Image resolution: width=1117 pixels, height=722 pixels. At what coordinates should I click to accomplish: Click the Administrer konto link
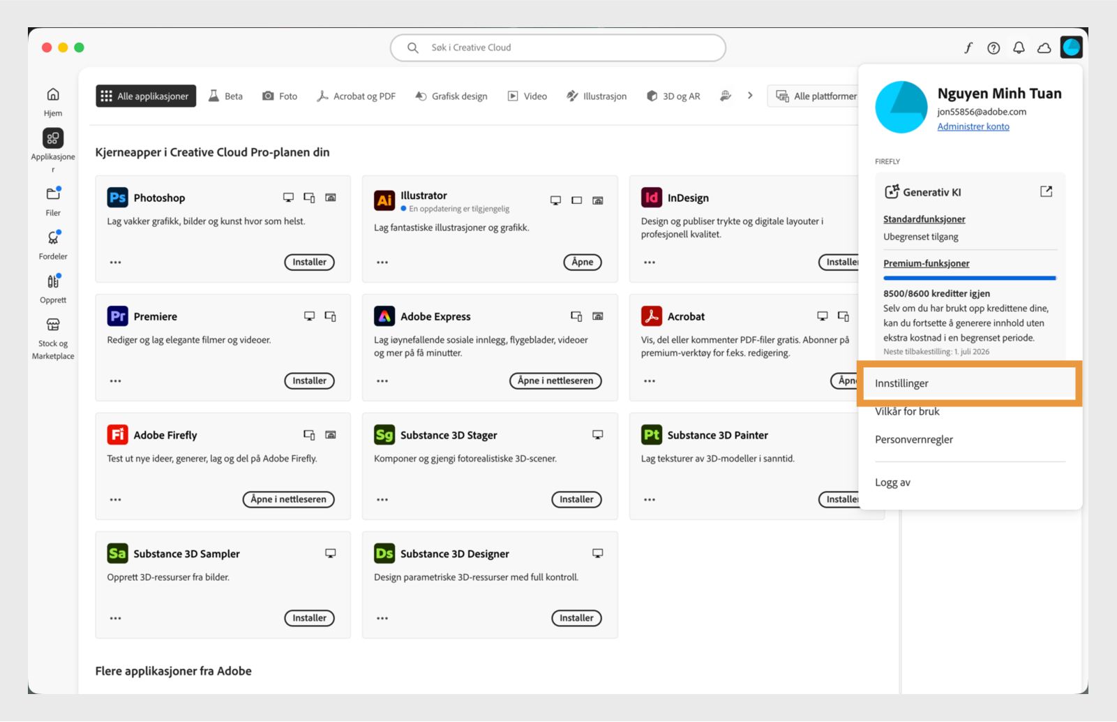973,126
